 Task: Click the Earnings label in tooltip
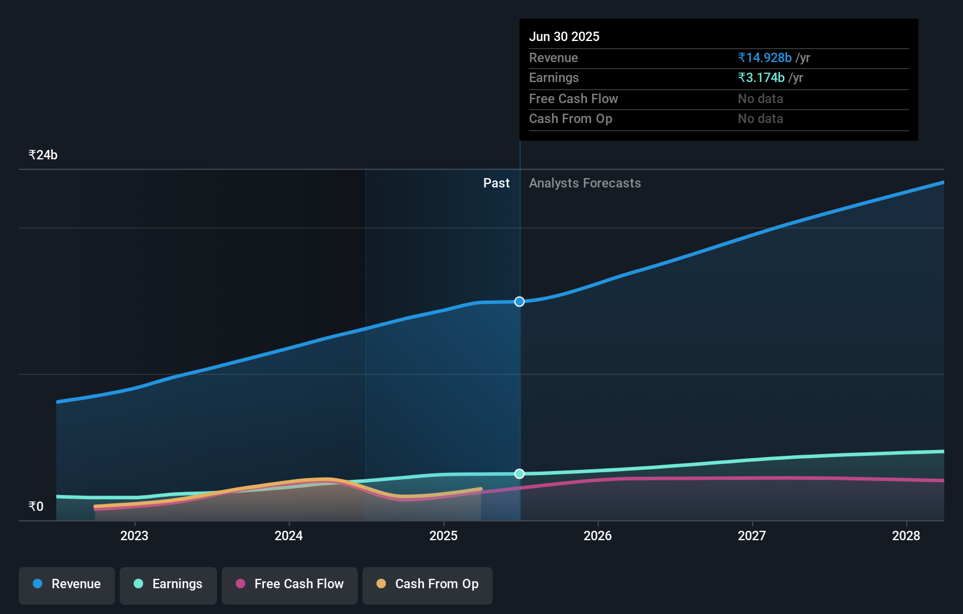coord(554,77)
